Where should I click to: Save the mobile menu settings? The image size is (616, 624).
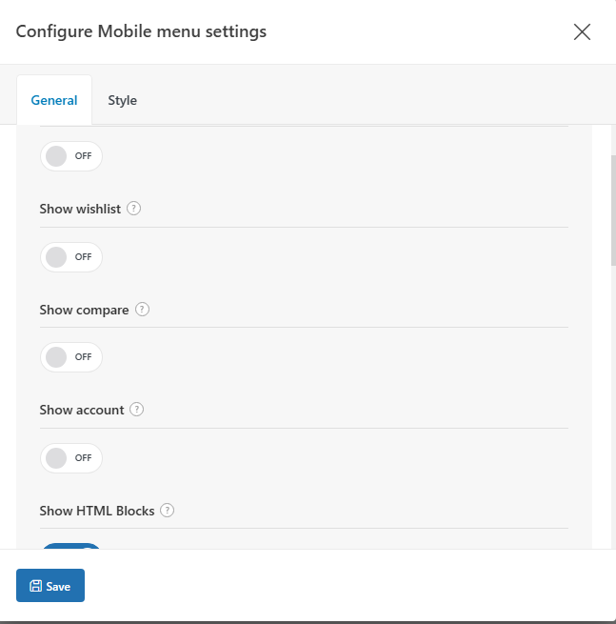point(50,585)
